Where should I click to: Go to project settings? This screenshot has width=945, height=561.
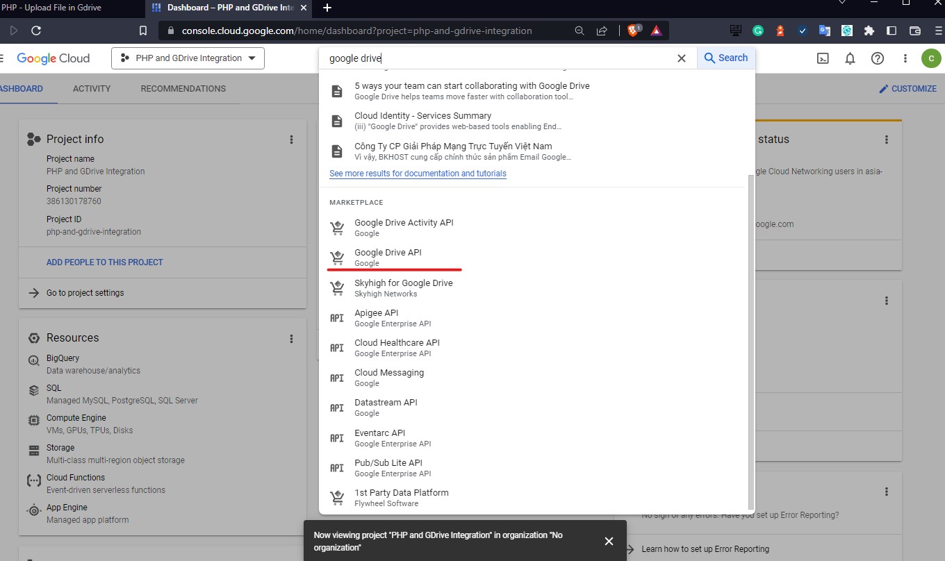tap(85, 293)
